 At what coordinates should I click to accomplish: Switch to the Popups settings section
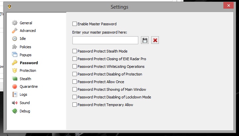(x=25, y=55)
